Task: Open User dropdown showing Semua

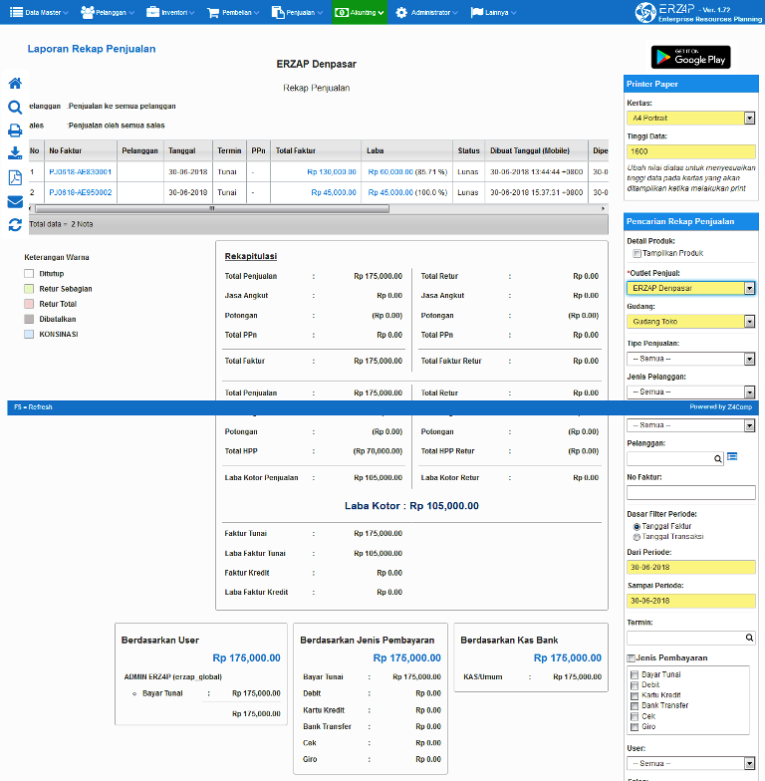Action: [x=691, y=763]
